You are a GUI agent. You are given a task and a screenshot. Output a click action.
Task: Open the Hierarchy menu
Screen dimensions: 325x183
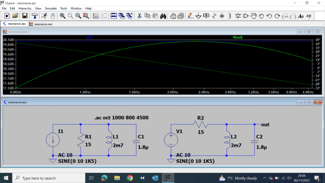click(25, 9)
